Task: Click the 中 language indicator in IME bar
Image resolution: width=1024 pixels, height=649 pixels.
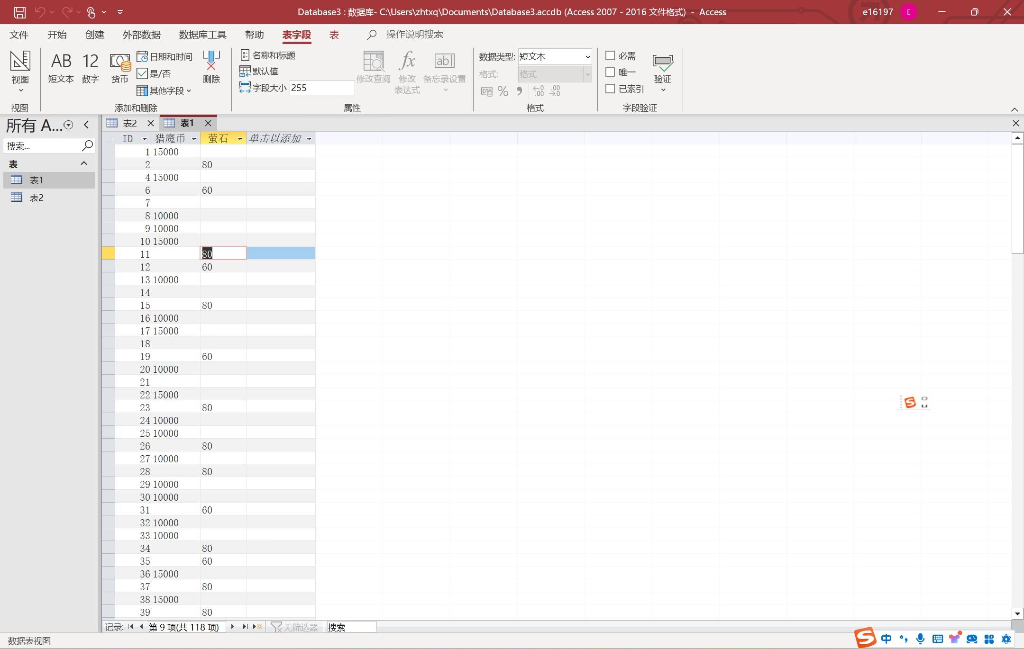Action: pos(886,639)
